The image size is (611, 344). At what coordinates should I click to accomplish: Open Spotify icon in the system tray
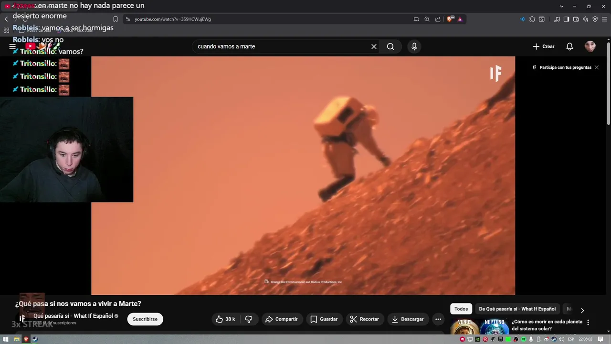click(524, 339)
